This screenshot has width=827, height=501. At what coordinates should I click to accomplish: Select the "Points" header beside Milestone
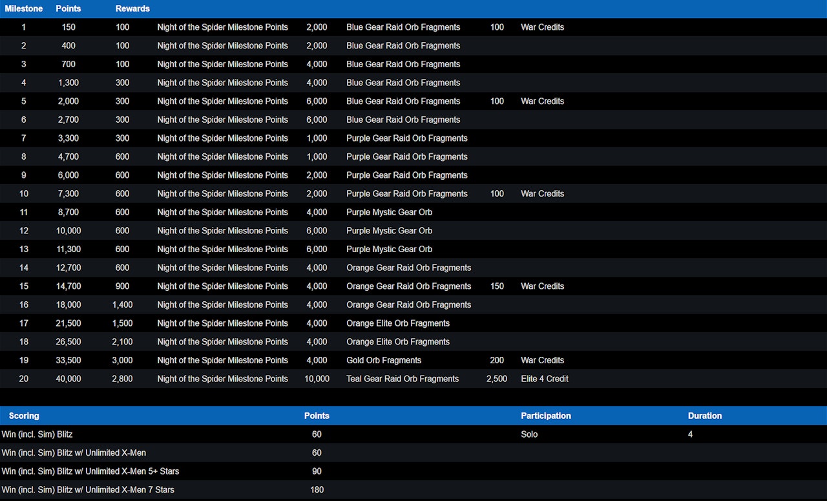pos(68,8)
